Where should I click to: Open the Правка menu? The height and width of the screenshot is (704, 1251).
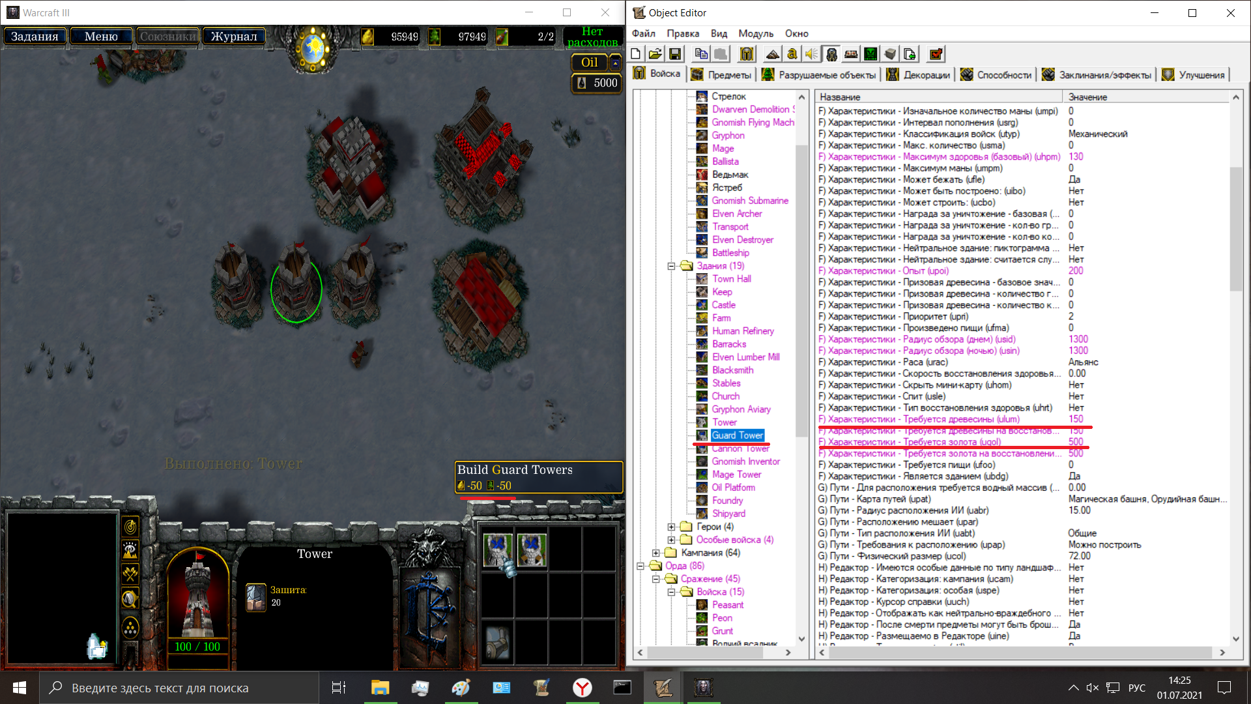tap(683, 33)
